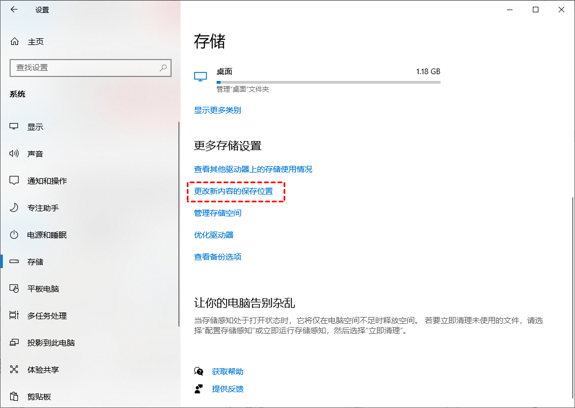Open 查看其他驱动器上的存储使用情况 link
575x408 pixels.
(x=253, y=169)
